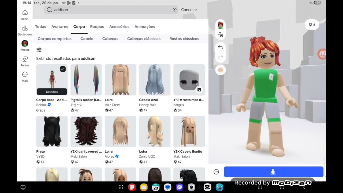The image size is (343, 193).
Task: Open the filter options icon
Action: click(x=39, y=50)
